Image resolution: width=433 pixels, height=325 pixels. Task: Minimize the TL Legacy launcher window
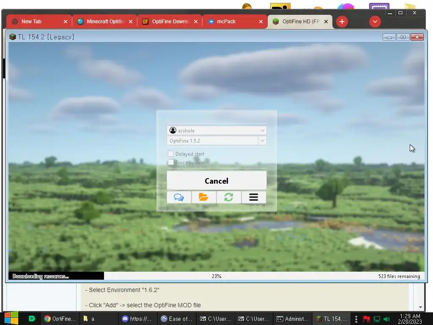pyautogui.click(x=389, y=37)
